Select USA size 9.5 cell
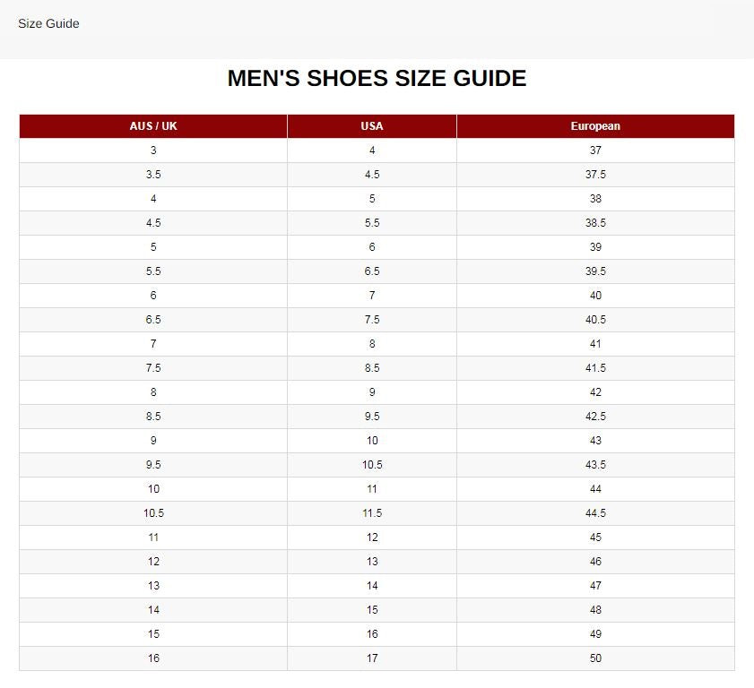 pos(371,416)
